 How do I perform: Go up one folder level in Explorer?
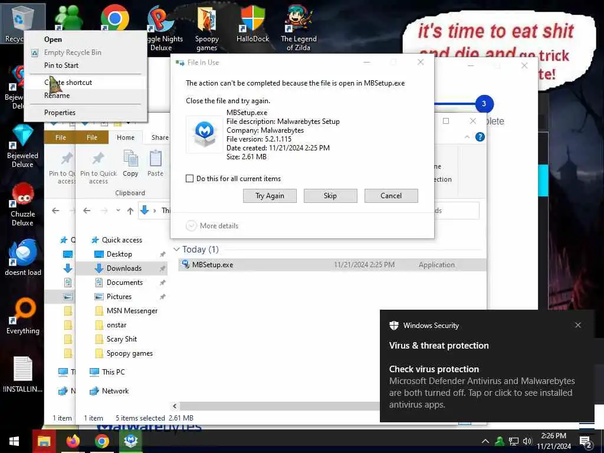130,211
